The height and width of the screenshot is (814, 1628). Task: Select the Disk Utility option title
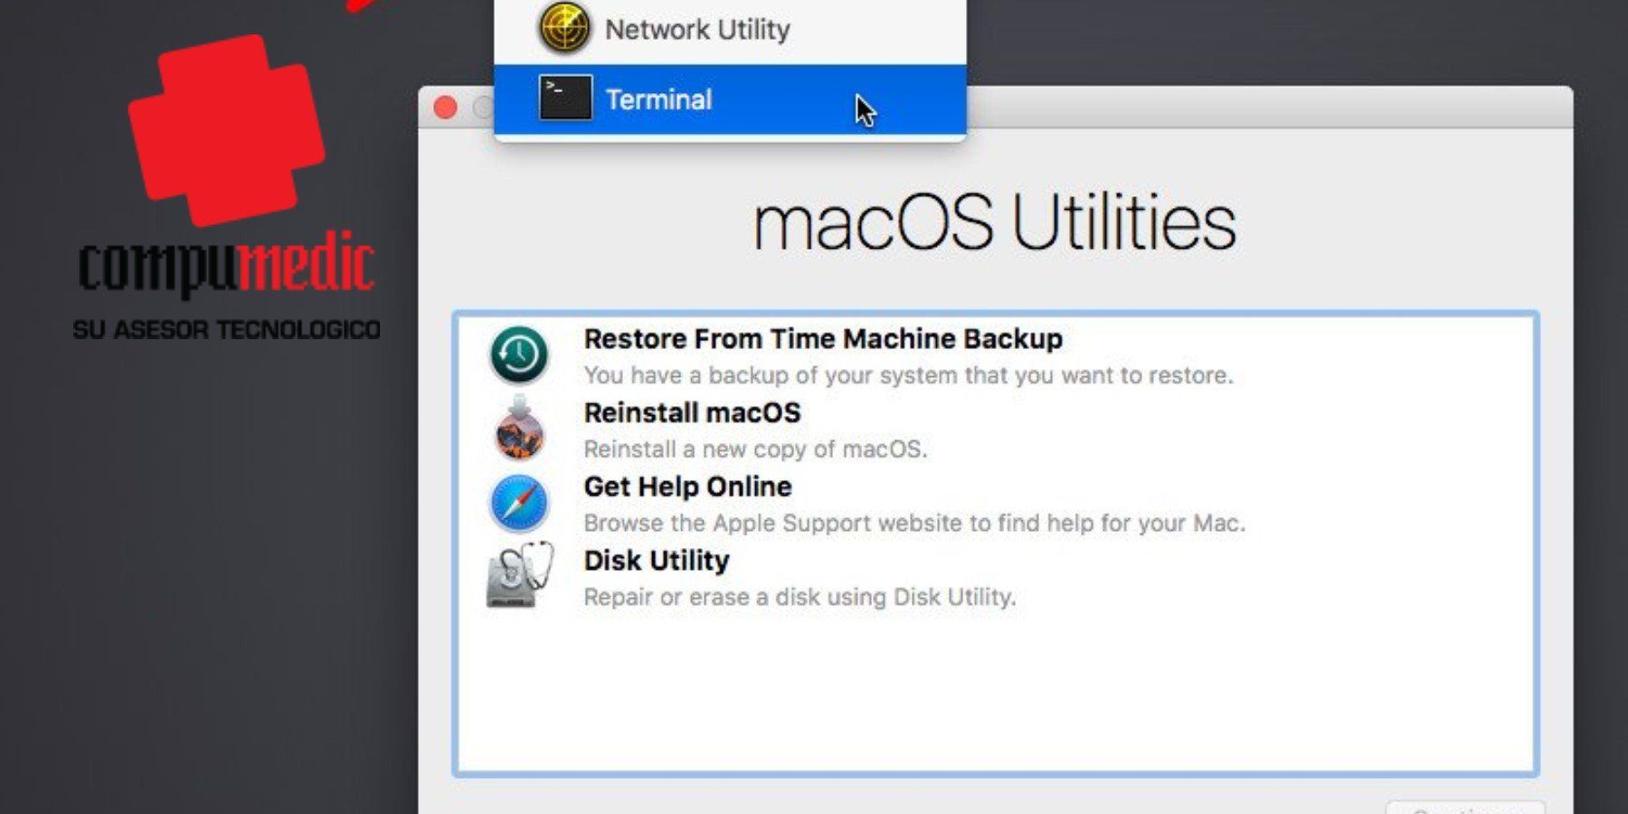click(x=657, y=561)
